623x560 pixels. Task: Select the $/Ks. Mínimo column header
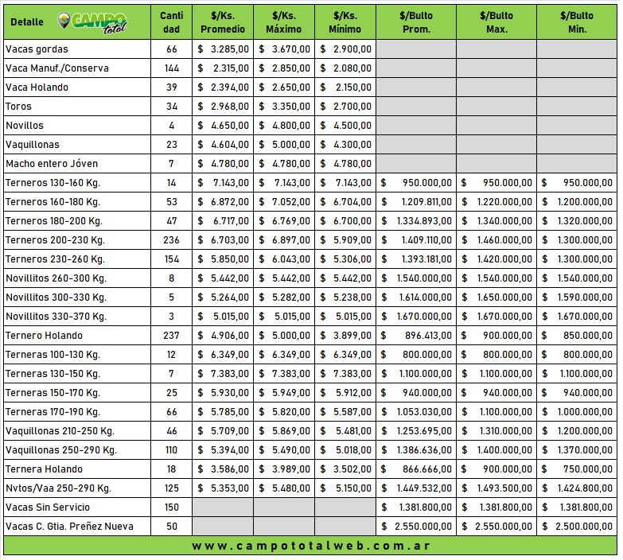pos(345,22)
